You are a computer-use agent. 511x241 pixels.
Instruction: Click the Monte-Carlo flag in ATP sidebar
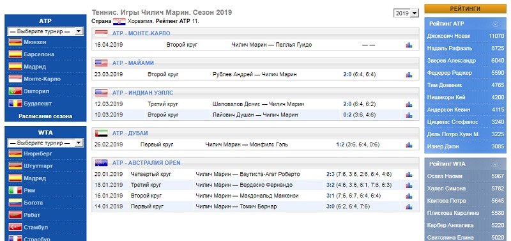tap(15, 79)
